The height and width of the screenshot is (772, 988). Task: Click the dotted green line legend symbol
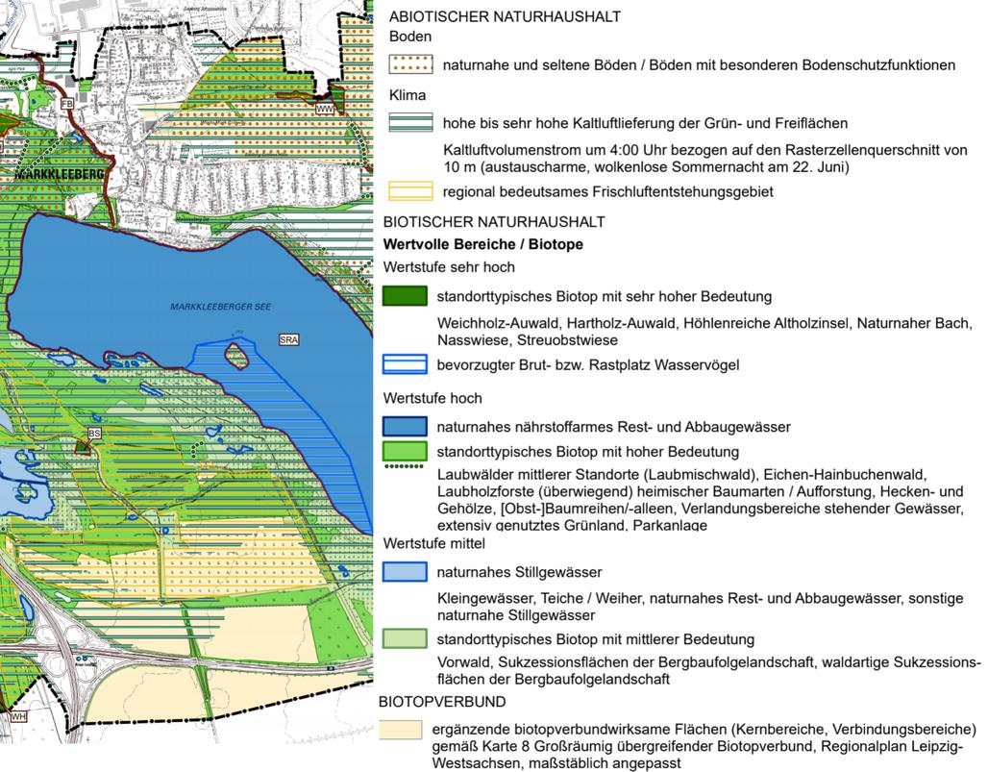coord(405,466)
